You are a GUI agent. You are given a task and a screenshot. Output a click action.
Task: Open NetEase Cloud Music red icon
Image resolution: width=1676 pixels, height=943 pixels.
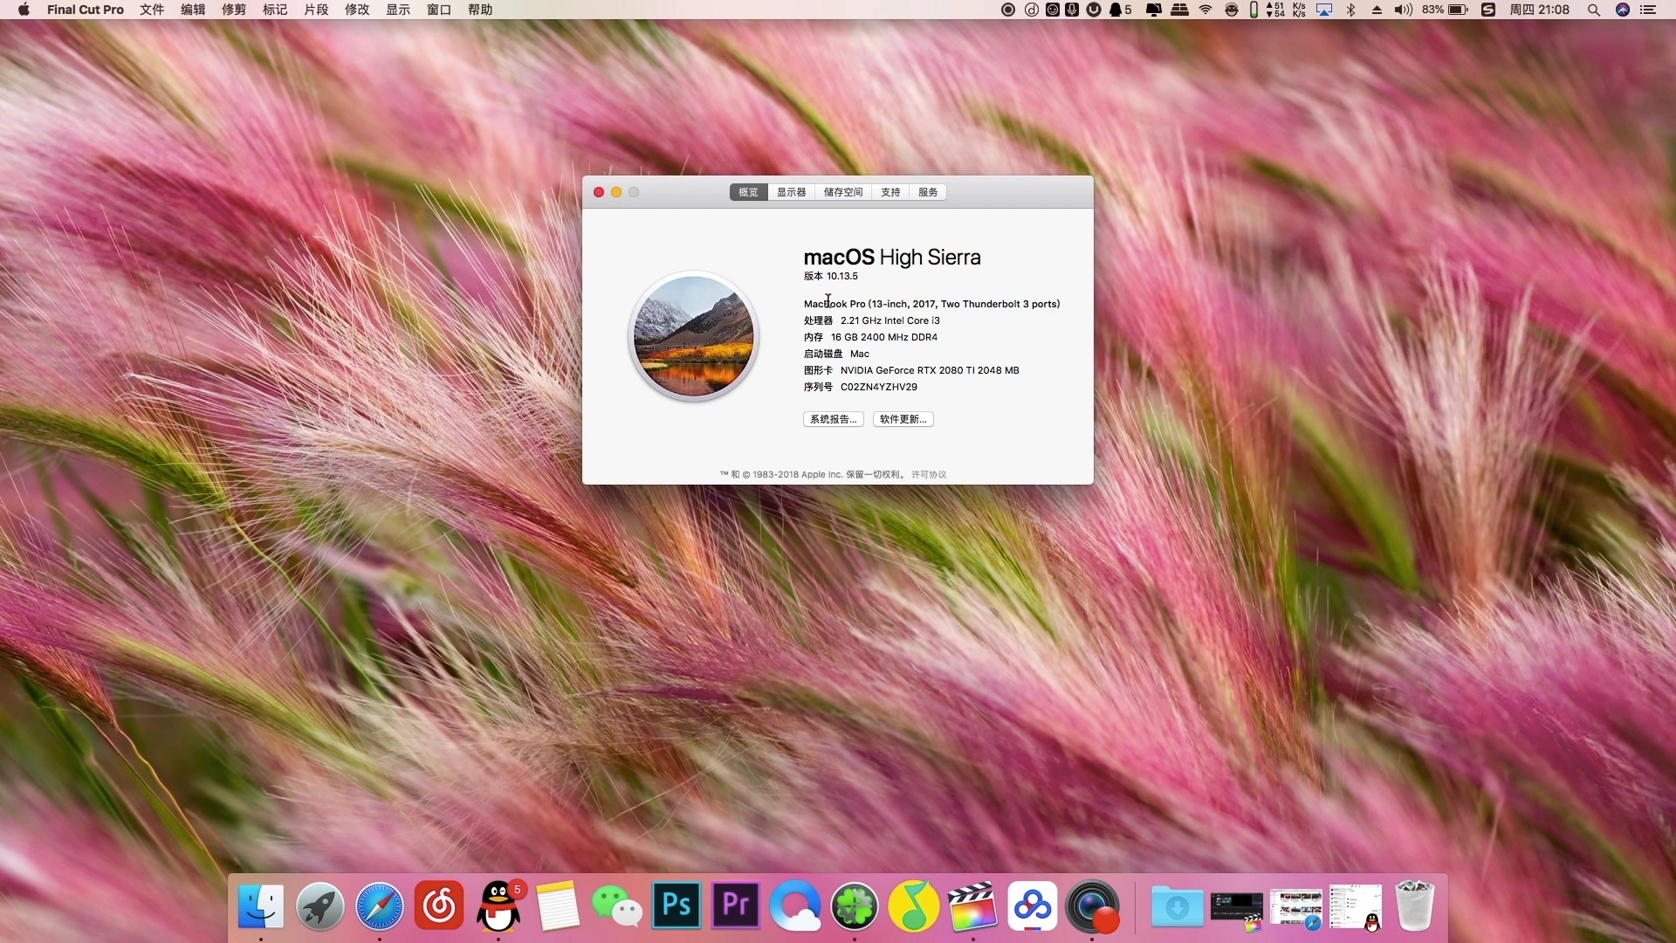[x=438, y=906]
